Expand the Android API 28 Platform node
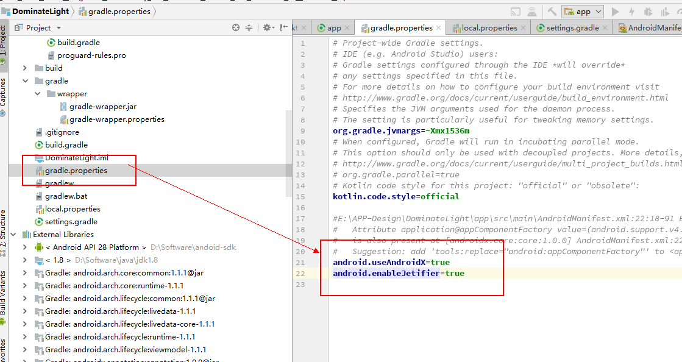 click(25, 247)
